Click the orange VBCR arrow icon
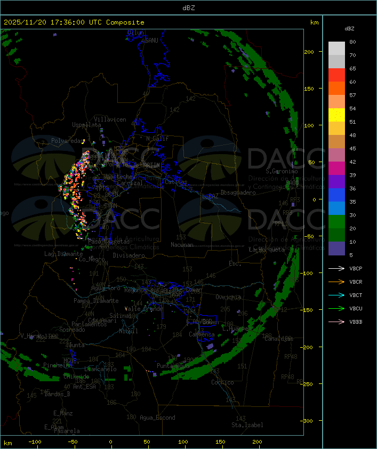377x449 pixels. pos(336,282)
